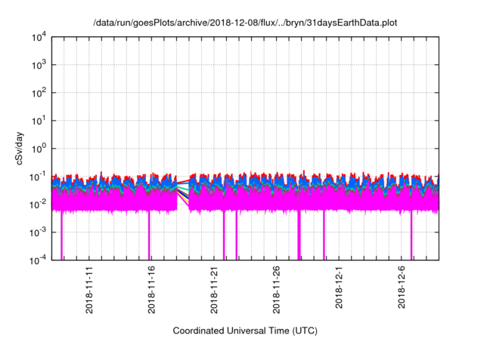This screenshot has width=484, height=338.
Task: Click the 10^-3 y-axis tick label
Action: 38,232
